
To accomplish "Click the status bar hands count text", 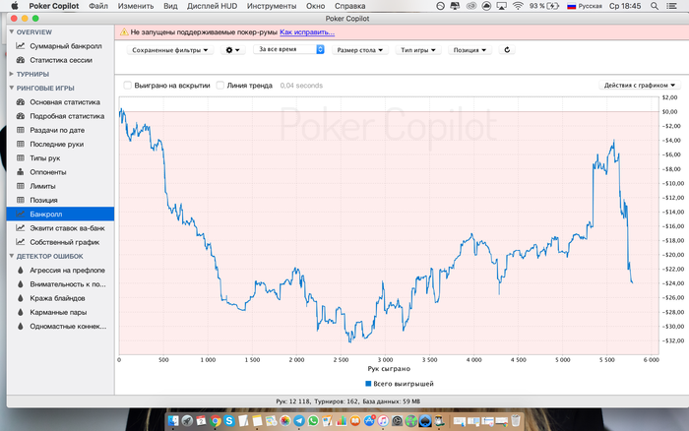I will [x=293, y=401].
